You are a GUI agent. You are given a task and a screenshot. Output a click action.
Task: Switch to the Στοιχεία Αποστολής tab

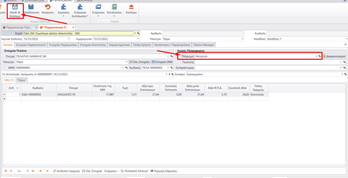(92, 45)
